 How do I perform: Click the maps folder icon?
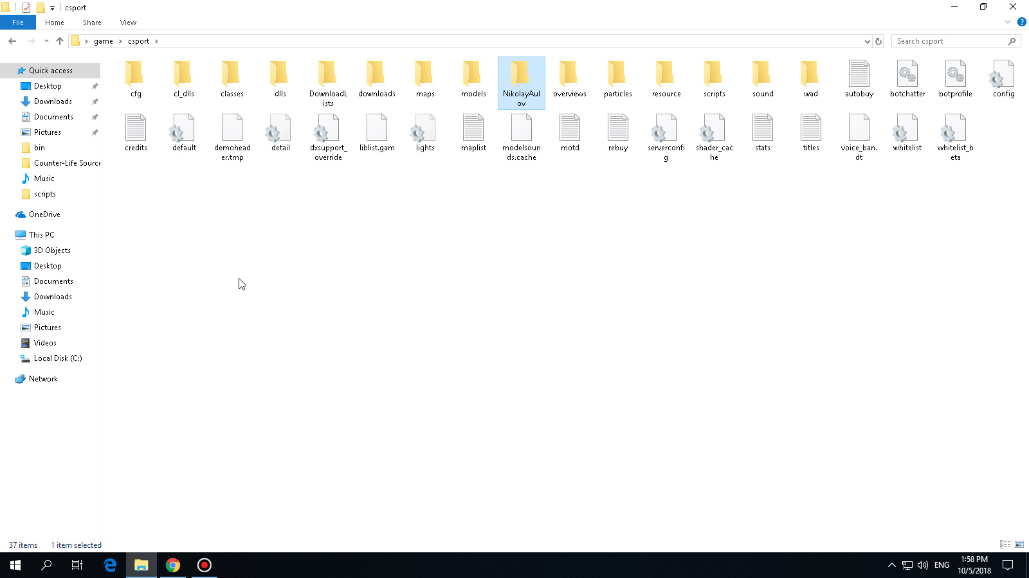[424, 74]
